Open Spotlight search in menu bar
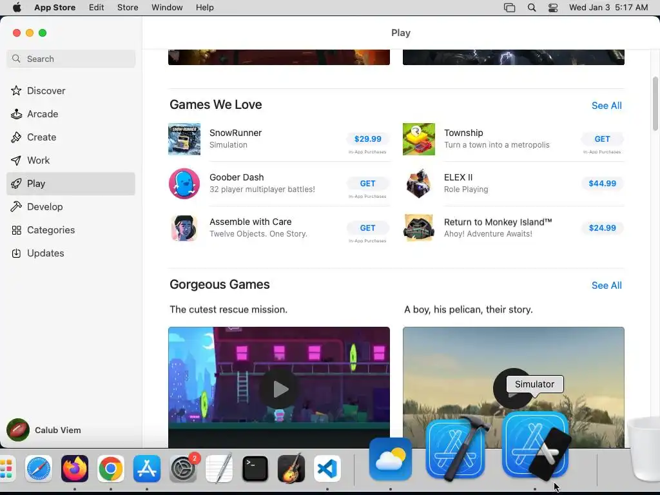 click(x=532, y=8)
